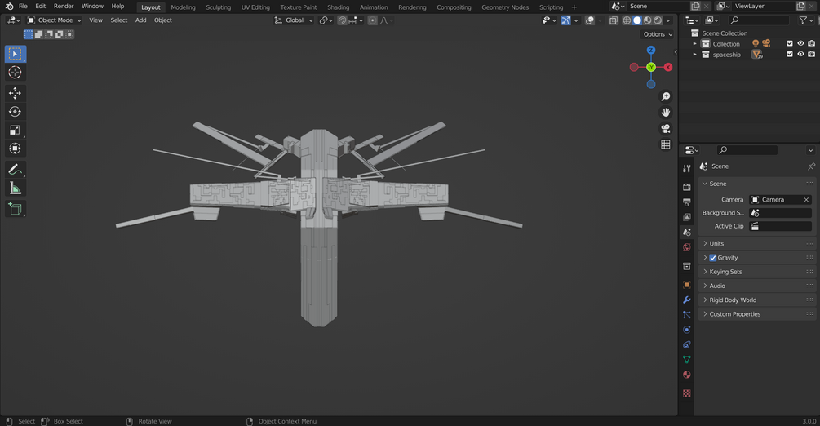
Task: Disable Collection in renders camera icon
Action: click(x=811, y=43)
